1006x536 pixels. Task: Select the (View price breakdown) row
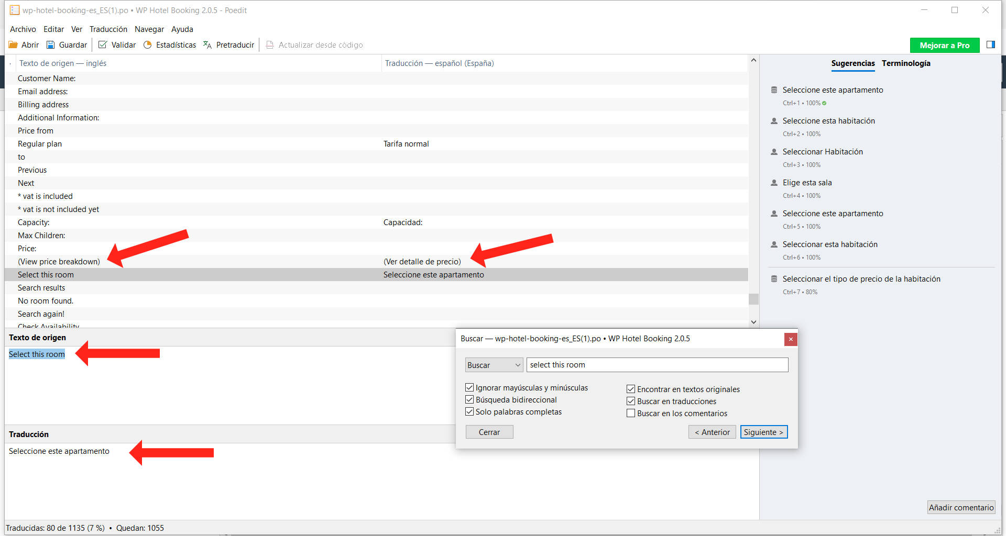(x=376, y=262)
